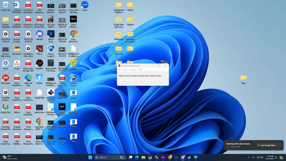Image resolution: width=286 pixels, height=161 pixels.
Task: Select the Motion desktop shortcut
Action: pyautogui.click(x=73, y=123)
